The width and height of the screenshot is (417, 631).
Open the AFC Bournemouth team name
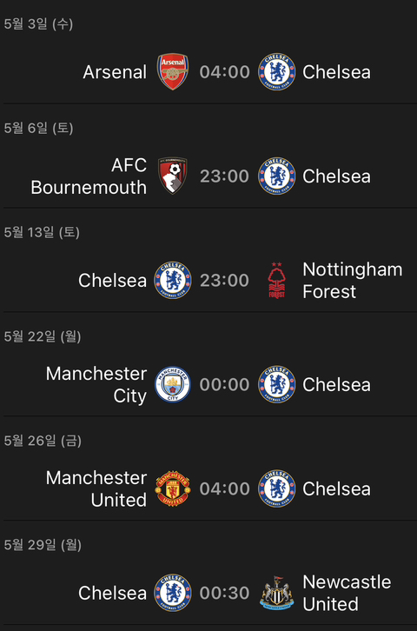89,176
